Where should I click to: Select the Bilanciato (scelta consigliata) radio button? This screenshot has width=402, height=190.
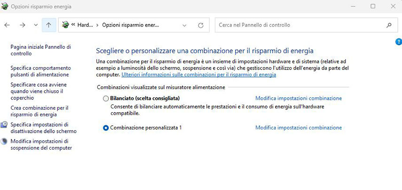click(x=106, y=99)
